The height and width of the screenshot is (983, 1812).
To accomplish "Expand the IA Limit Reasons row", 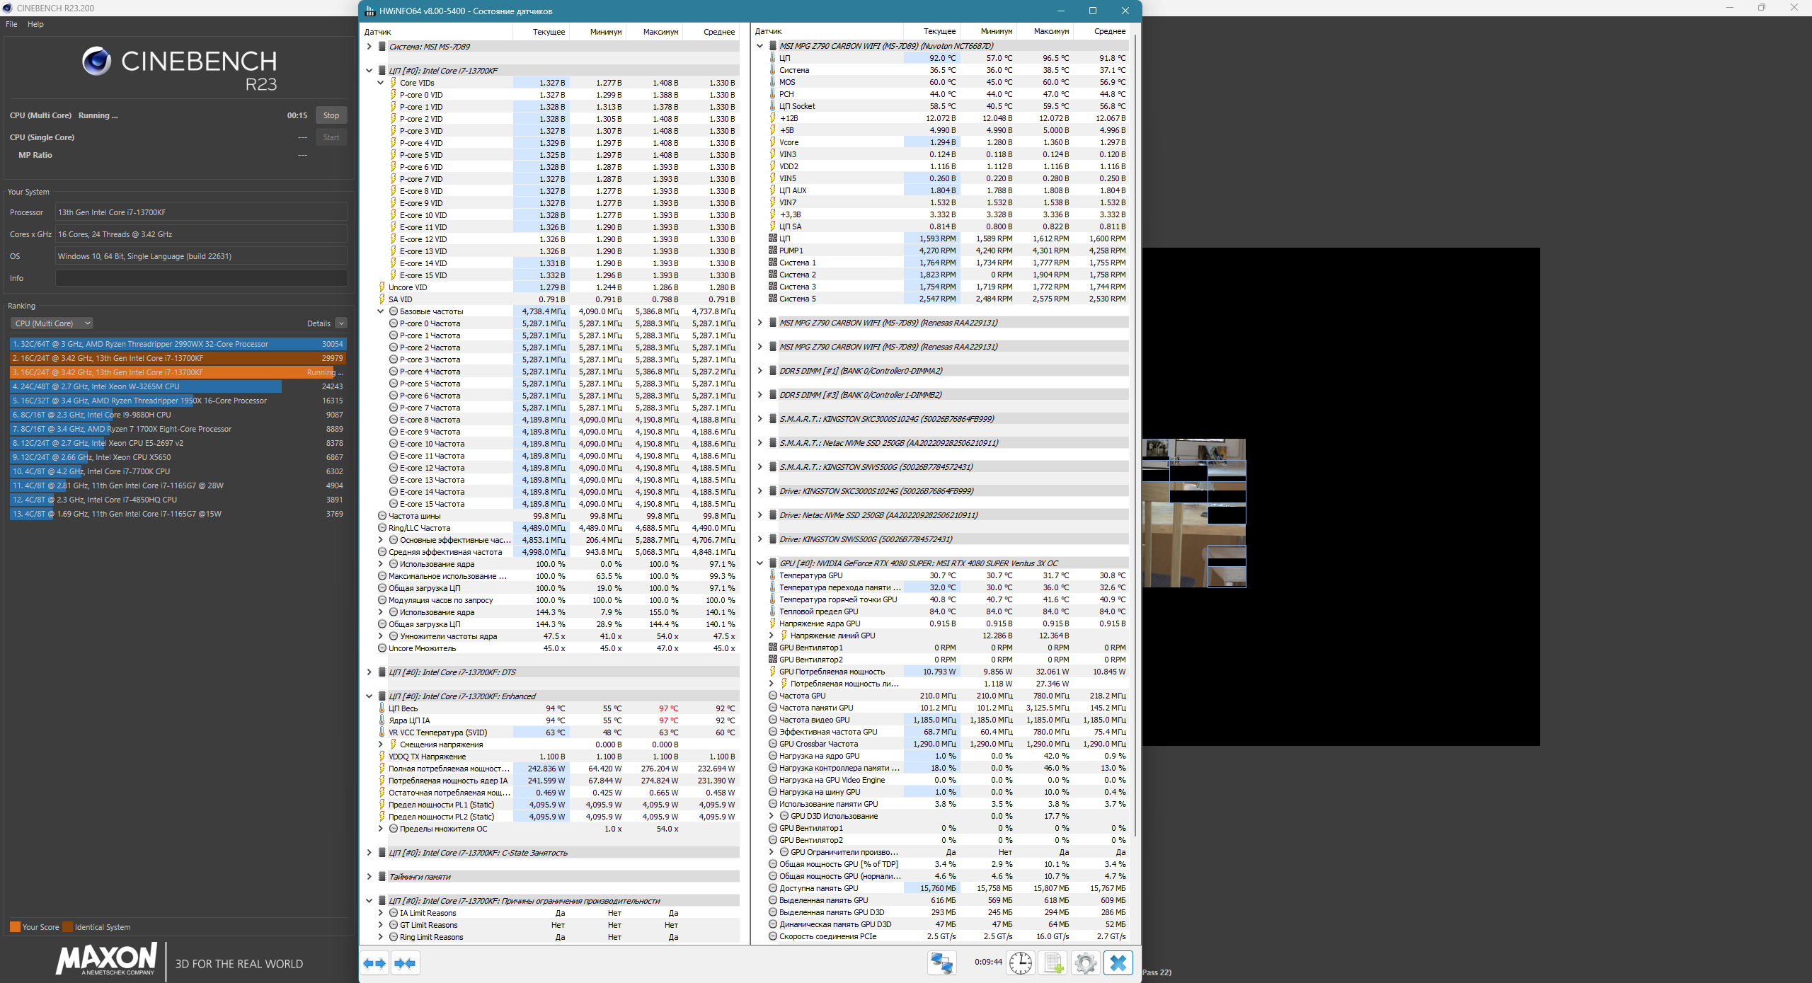I will click(381, 913).
